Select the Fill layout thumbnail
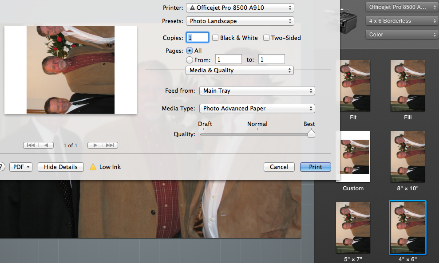Screen dimensions: 439x263 pos(407,86)
